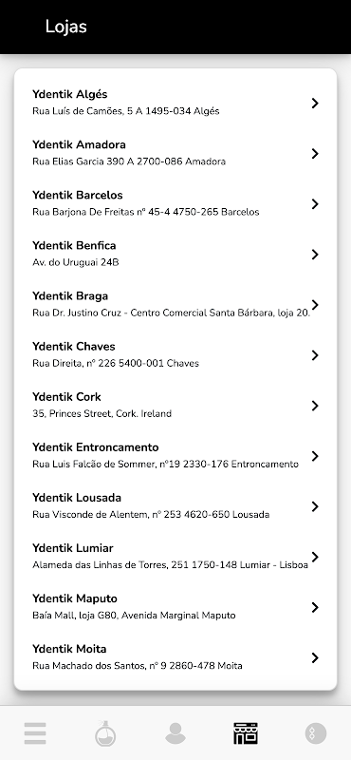Expand Ydentik Barcelos with its chevron
Viewport: 351px width, 760px height.
point(315,203)
